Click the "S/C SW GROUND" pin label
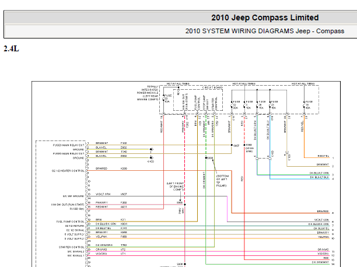Screen dimensions: 357x267 73,196
